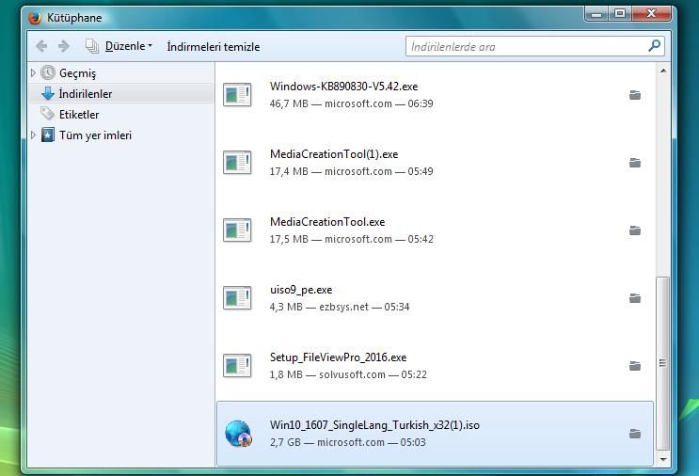
Task: Click the Forward arrow in Library toolbar
Action: pyautogui.click(x=63, y=46)
